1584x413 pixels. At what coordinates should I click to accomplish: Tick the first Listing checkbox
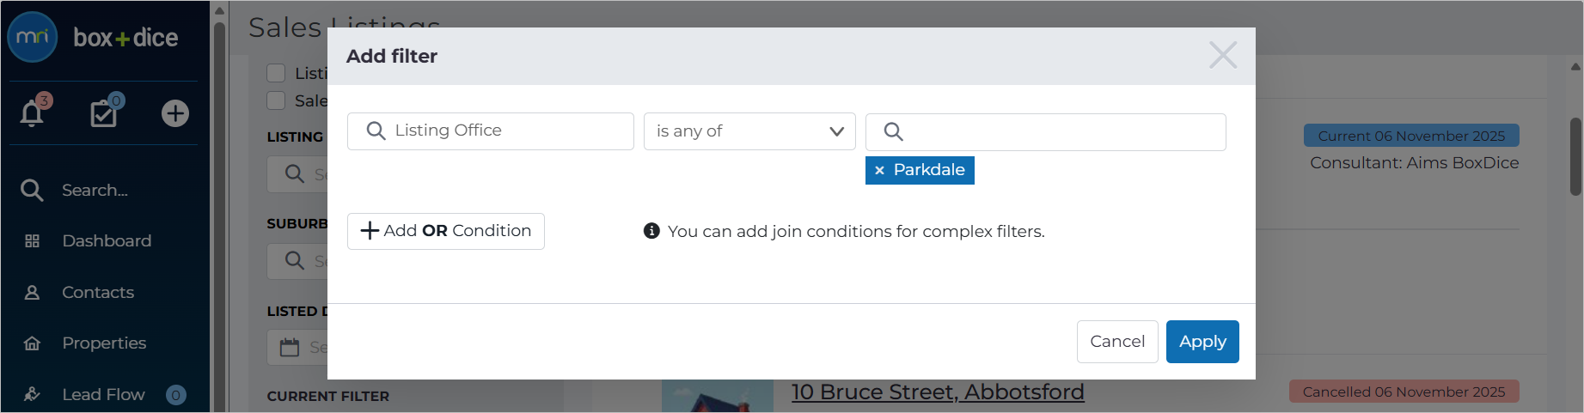276,73
